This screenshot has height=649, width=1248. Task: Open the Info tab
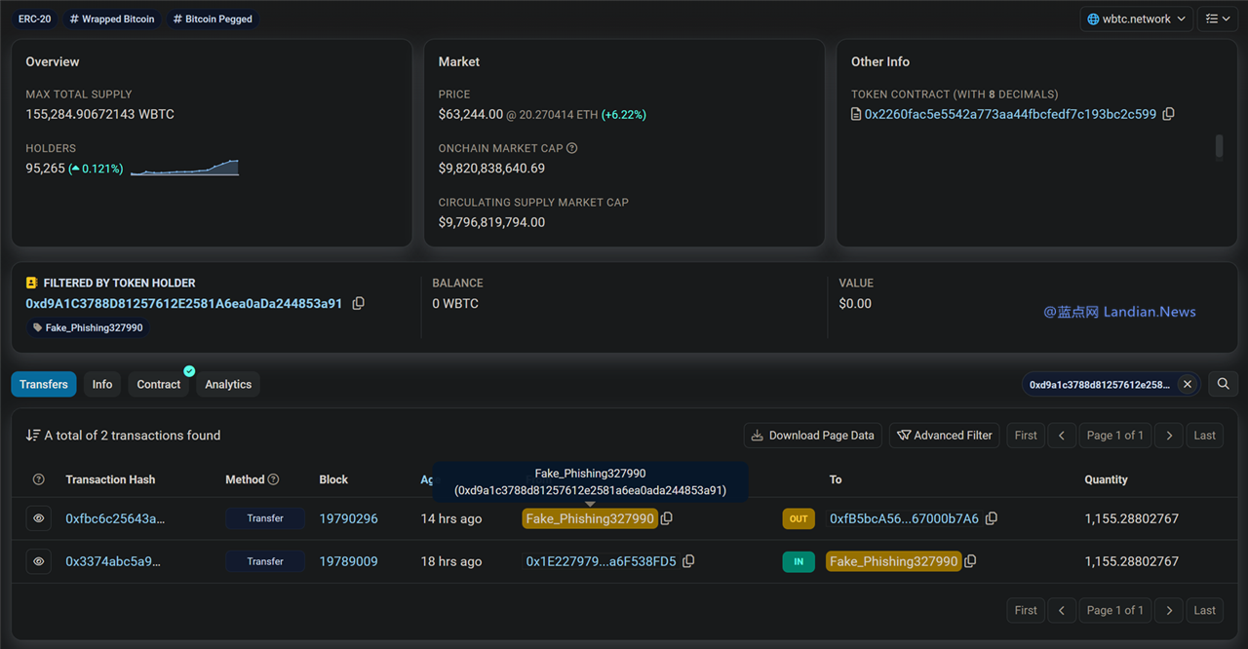point(102,384)
